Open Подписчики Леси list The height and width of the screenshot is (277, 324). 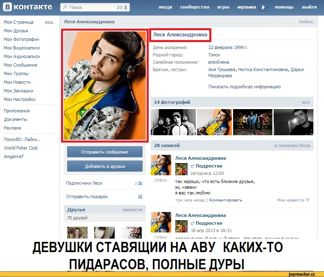coord(84,183)
